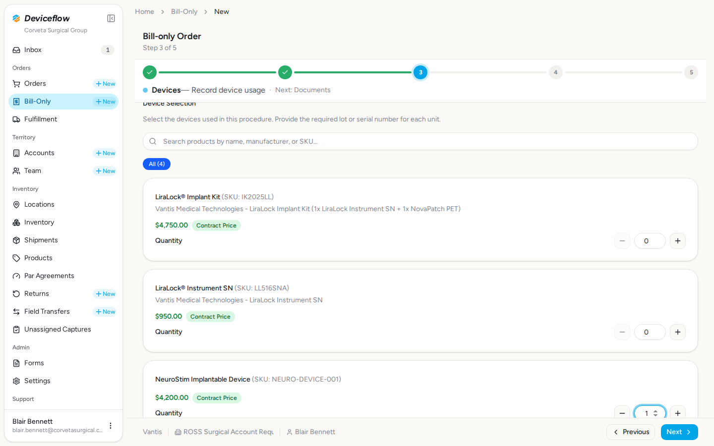The width and height of the screenshot is (714, 446).
Task: Edit LiraLock Instrument SN quantity field
Action: point(650,332)
